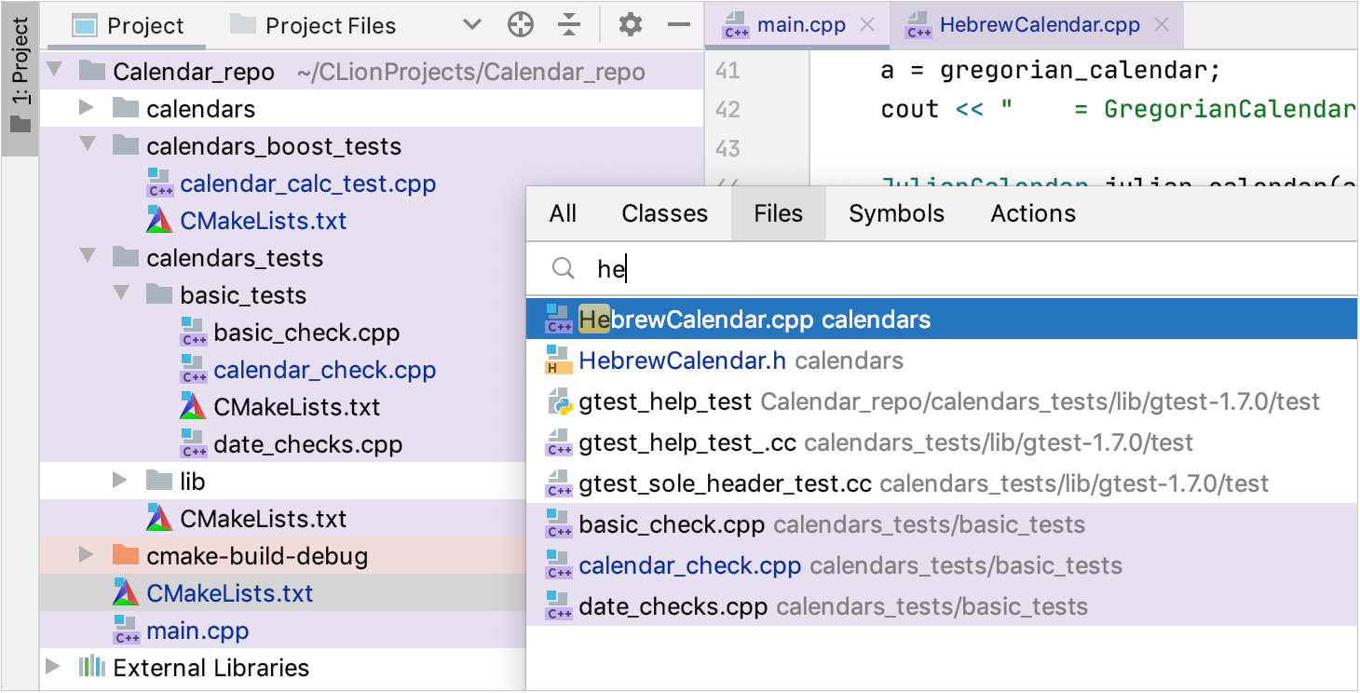Click CMake icon inside basic_tests folder
The width and height of the screenshot is (1360, 693).
[193, 406]
